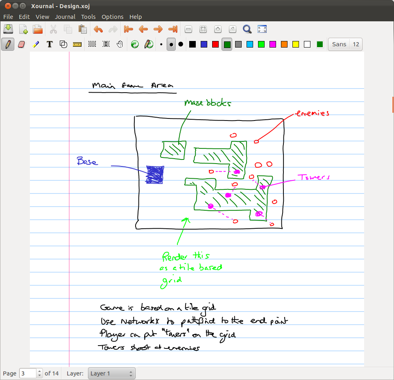Open the Sans 12 font chooser
Screen dimensions: 394x380
point(345,44)
